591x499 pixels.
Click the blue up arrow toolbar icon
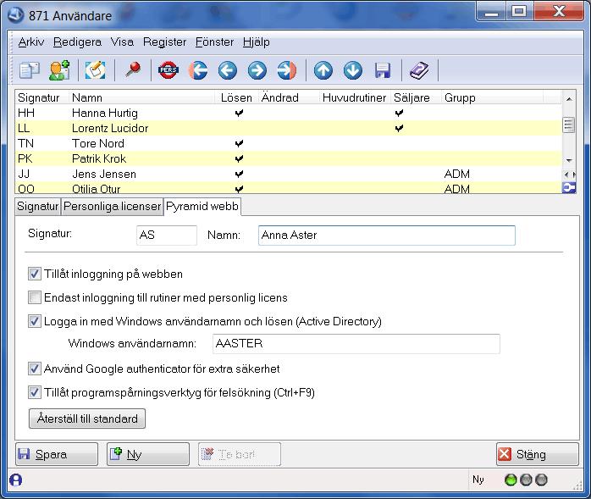click(323, 70)
